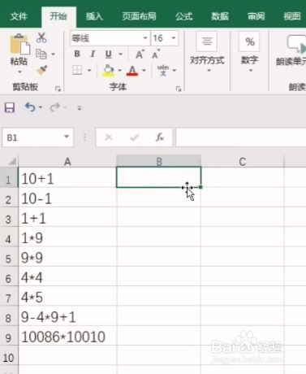Toggle Bold formatting
306x374 pixels.
pyautogui.click(x=77, y=54)
